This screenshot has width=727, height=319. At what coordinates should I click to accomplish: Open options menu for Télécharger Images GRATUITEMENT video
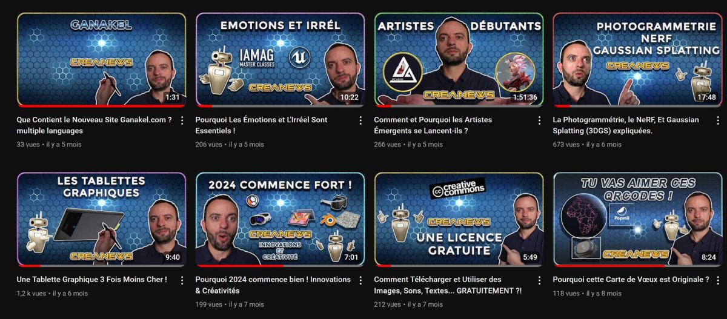pos(539,280)
